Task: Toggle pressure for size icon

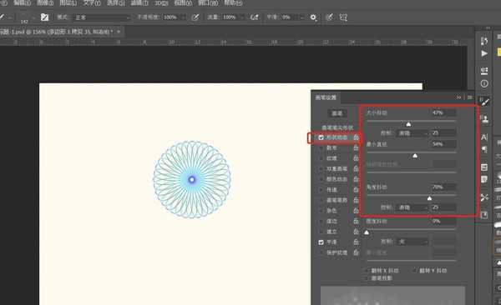Action: pos(329,17)
